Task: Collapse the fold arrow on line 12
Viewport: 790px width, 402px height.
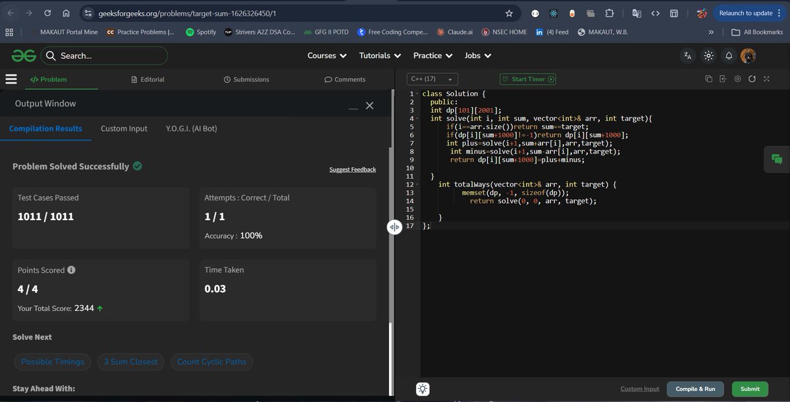Action: click(x=417, y=185)
